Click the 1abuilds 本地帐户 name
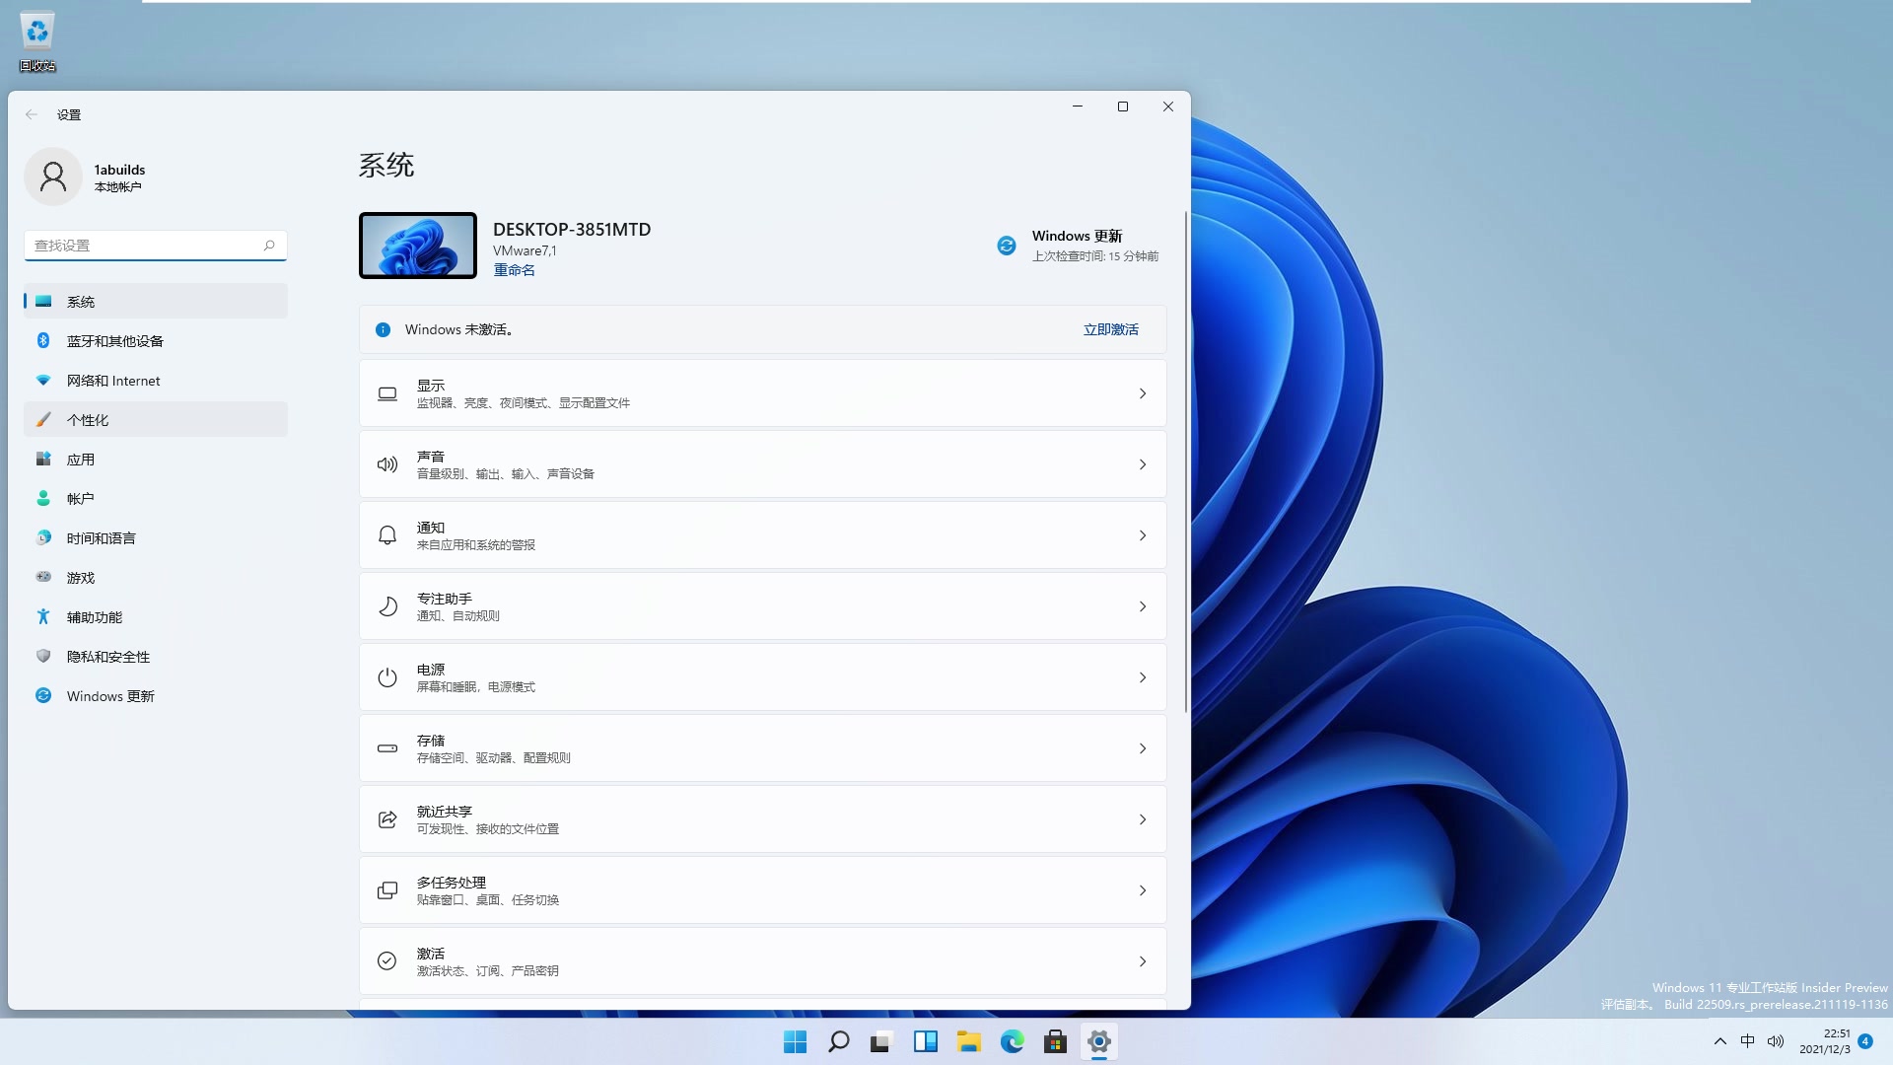 pos(119,177)
